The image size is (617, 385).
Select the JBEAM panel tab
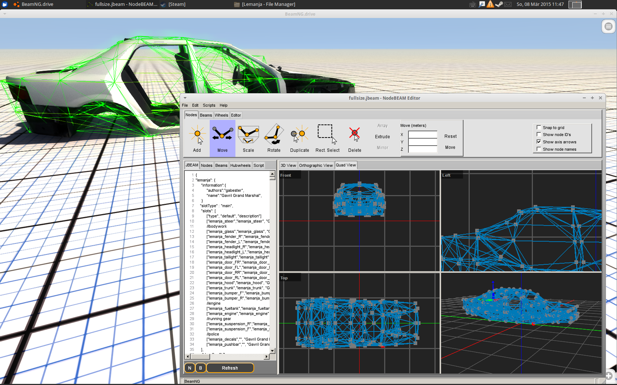click(x=192, y=165)
